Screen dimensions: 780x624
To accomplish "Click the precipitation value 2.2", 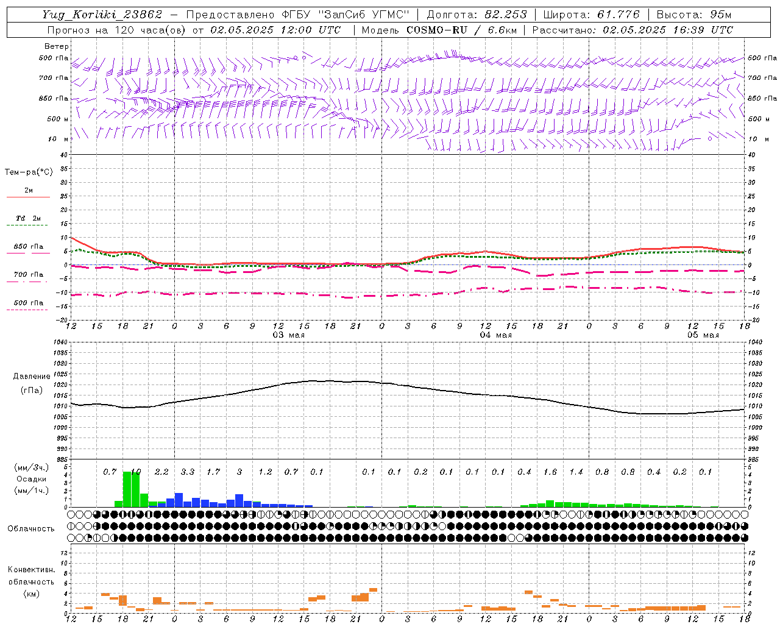I will pos(161,472).
